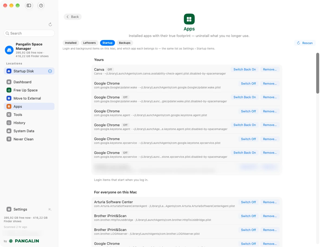
Task: Click the sidebar refresh icon
Action: click(50, 24)
